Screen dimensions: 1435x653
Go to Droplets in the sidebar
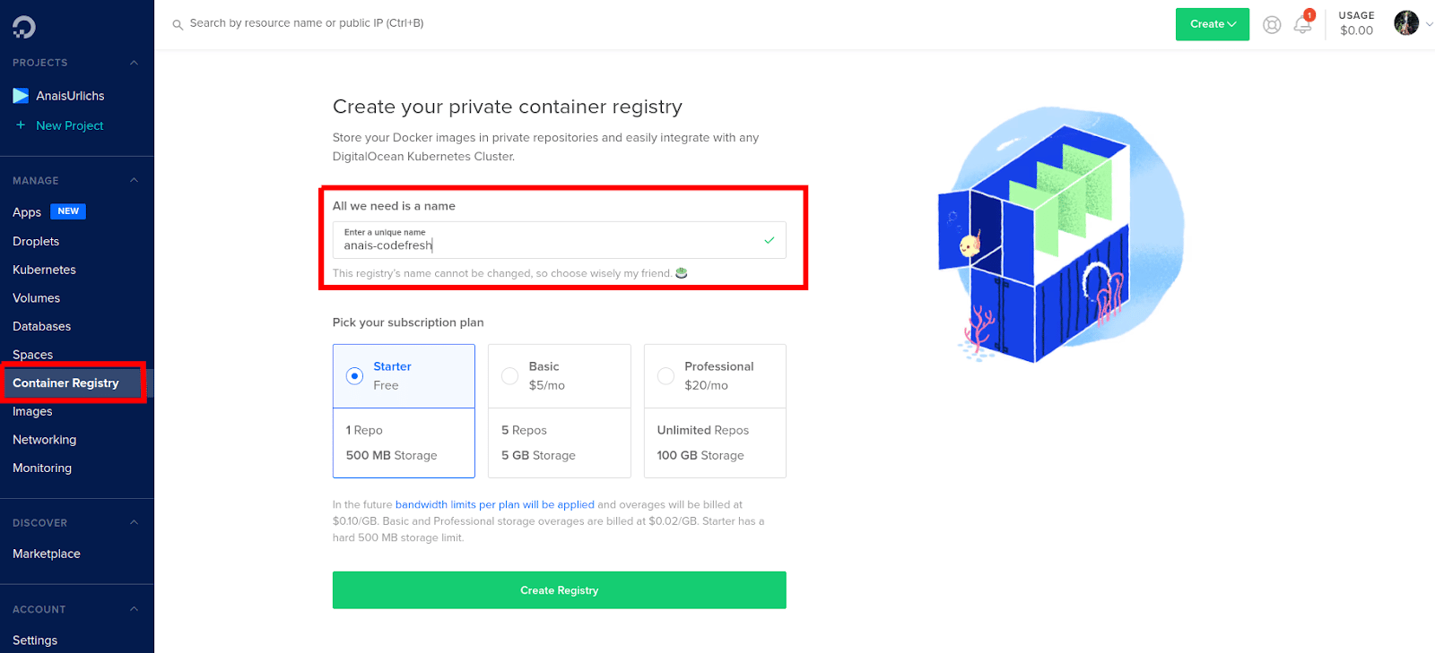[36, 241]
